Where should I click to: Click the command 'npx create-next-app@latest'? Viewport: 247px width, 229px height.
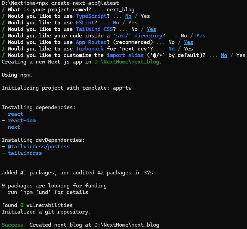click(x=79, y=3)
